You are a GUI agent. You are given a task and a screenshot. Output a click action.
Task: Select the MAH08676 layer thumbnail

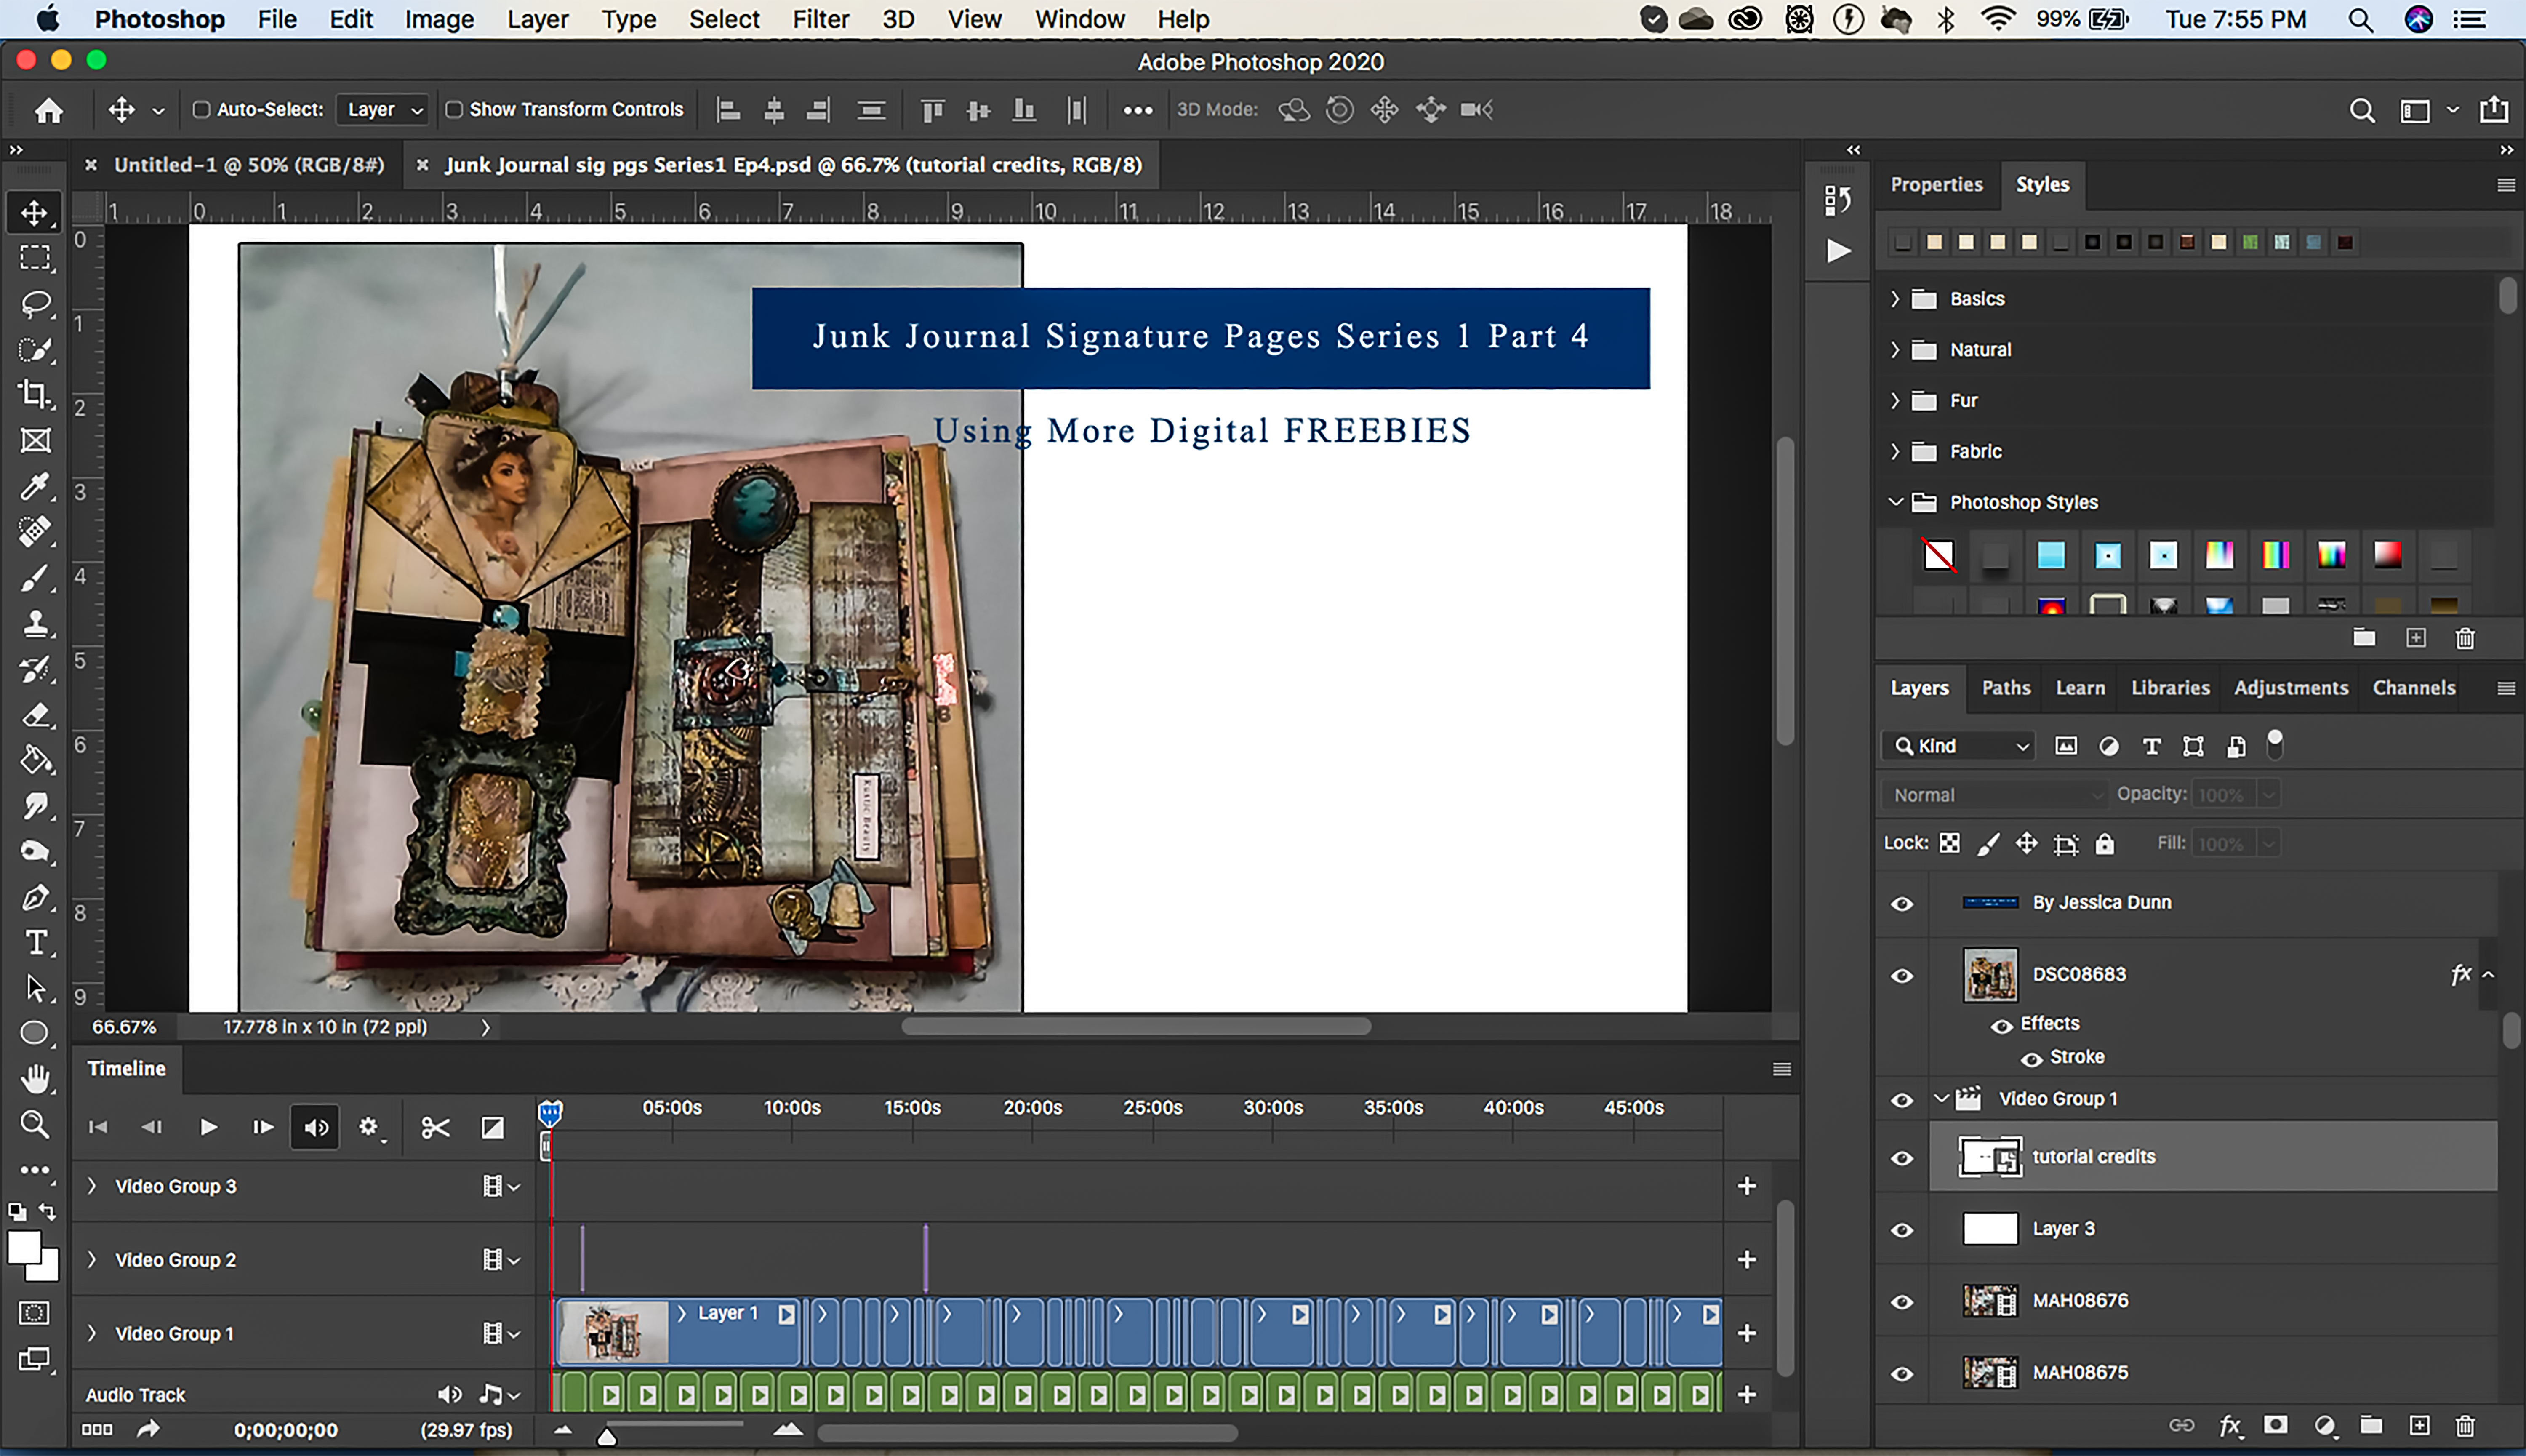1989,1301
